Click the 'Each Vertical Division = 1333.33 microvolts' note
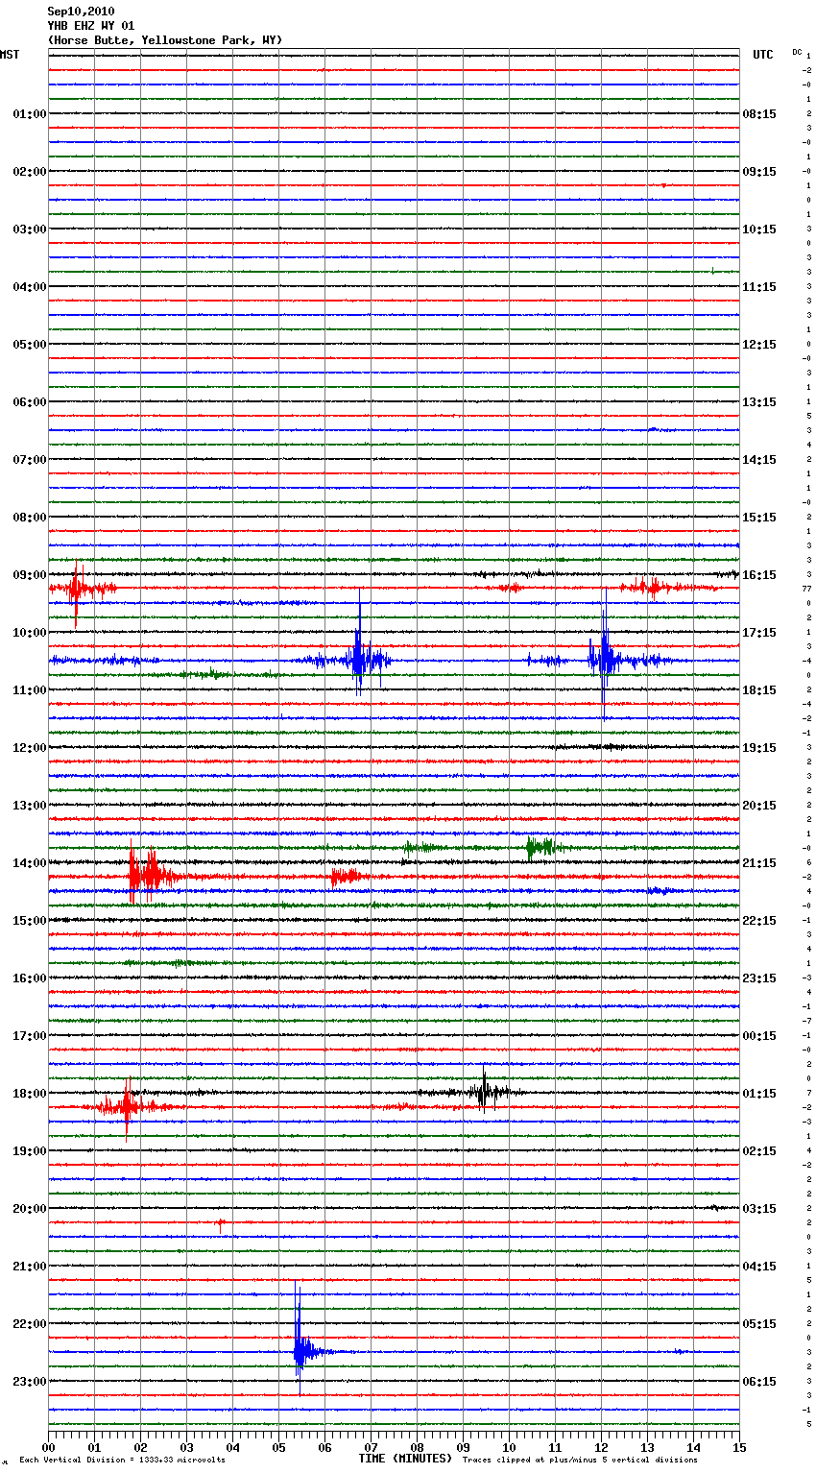 tap(122, 1461)
